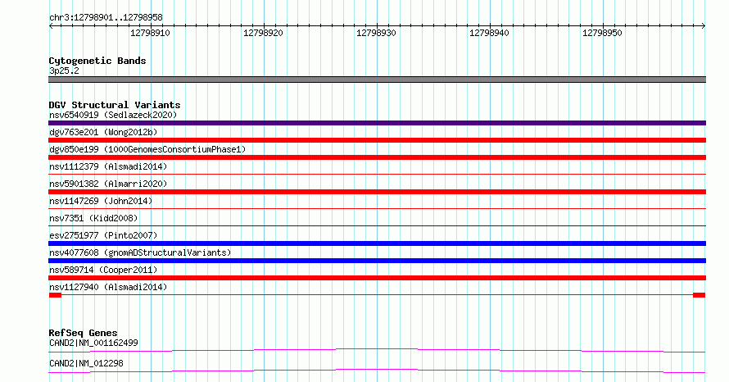Click ruler position 12798920
Image resolution: width=729 pixels, height=382 pixels.
pyautogui.click(x=263, y=33)
